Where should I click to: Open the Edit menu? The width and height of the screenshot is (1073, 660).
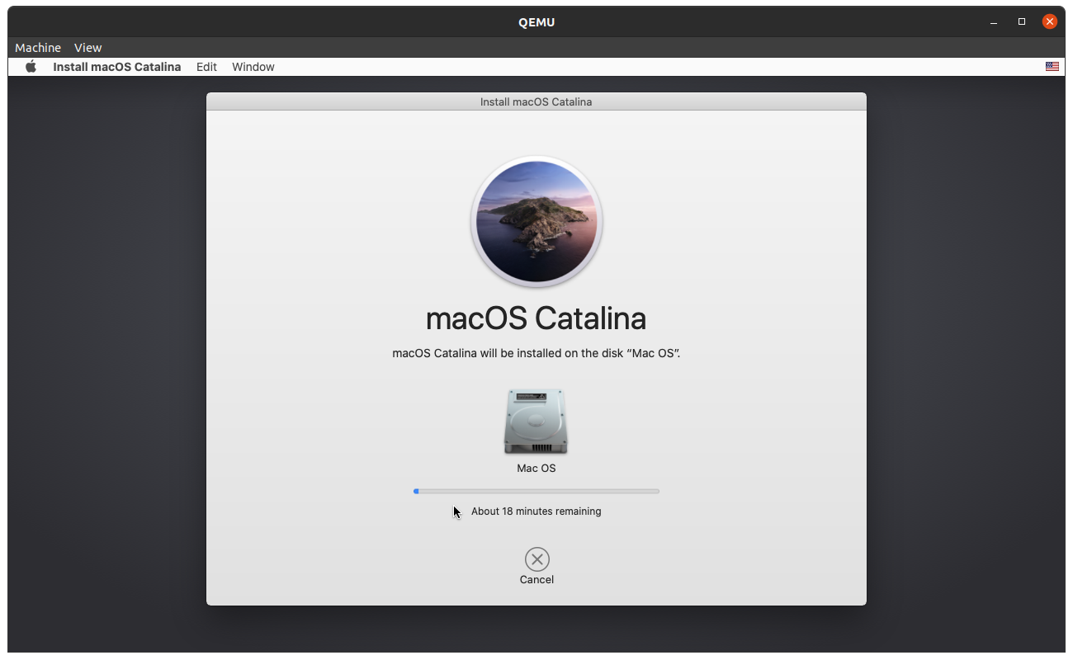206,67
